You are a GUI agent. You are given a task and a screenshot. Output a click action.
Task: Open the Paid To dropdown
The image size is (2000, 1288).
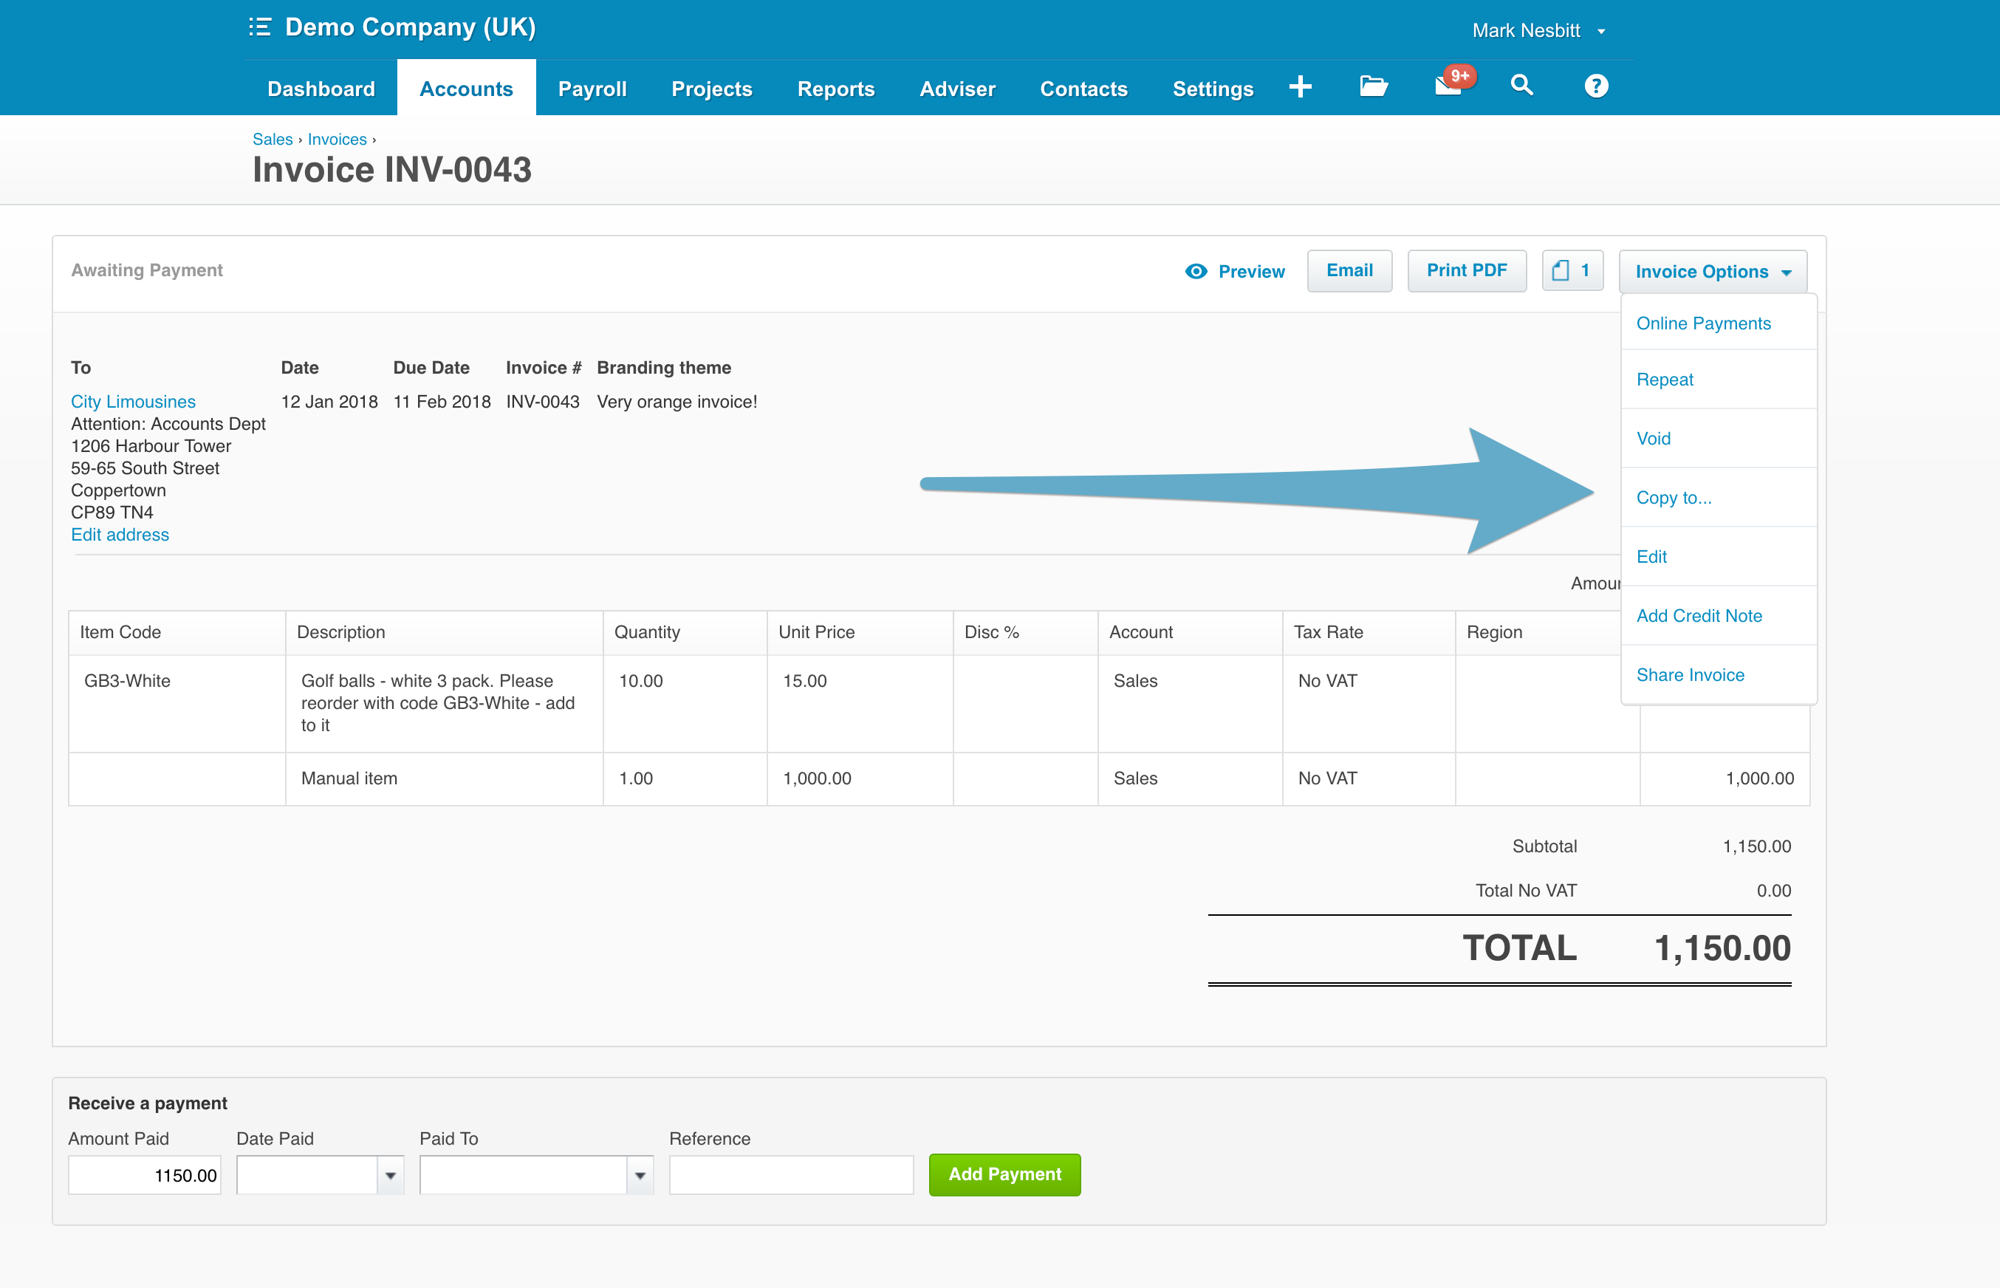(x=640, y=1174)
